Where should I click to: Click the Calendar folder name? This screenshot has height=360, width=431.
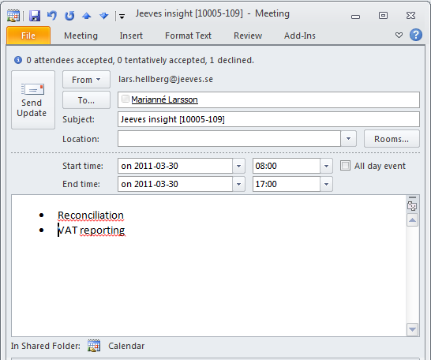pyautogui.click(x=126, y=346)
